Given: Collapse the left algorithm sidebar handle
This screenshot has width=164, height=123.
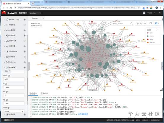Looking at the screenshot, I should point(29,66).
